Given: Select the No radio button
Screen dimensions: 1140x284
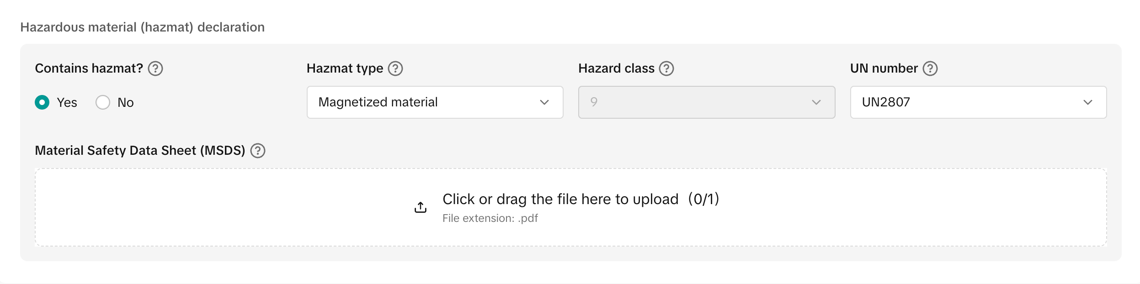Looking at the screenshot, I should coord(103,102).
